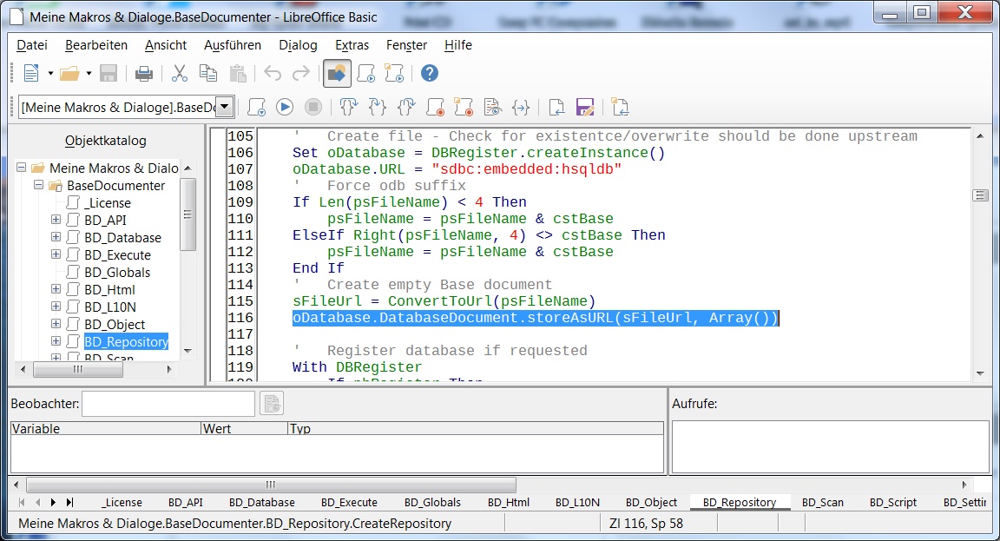Open the Fenster menu
The height and width of the screenshot is (541, 1000).
(407, 45)
